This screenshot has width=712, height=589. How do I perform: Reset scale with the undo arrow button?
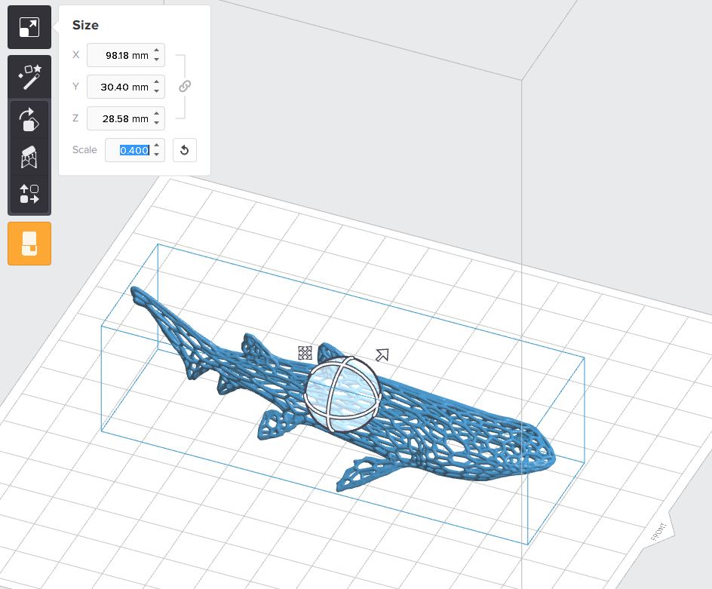(x=184, y=150)
